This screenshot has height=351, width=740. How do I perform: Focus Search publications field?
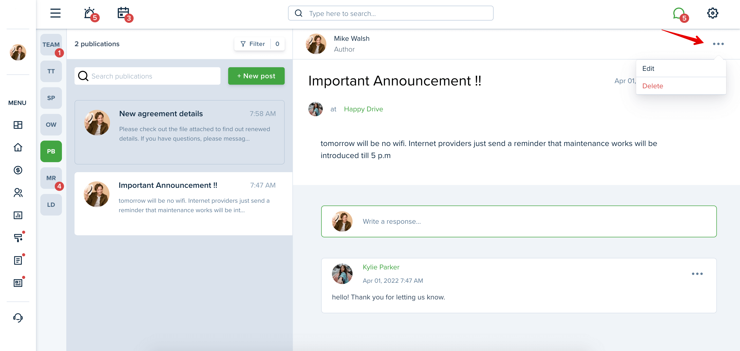pos(147,76)
